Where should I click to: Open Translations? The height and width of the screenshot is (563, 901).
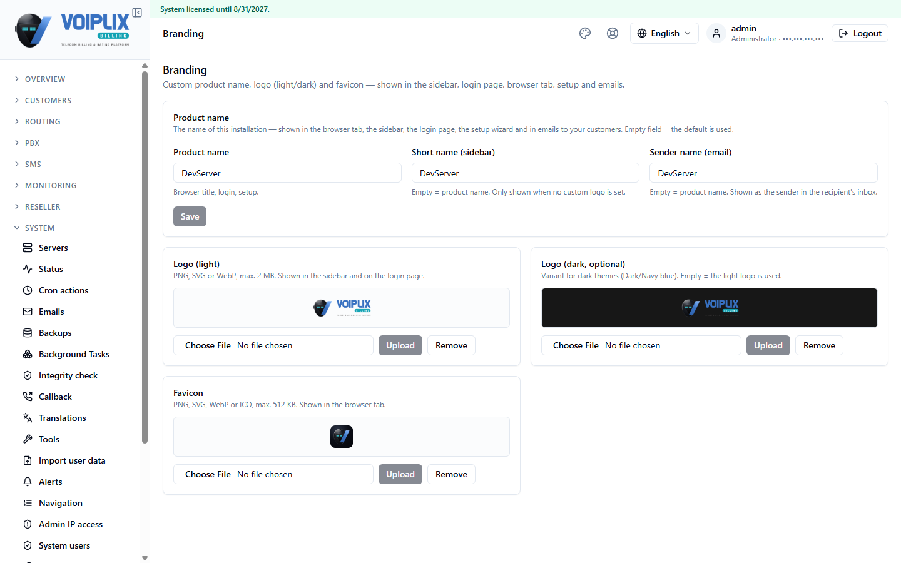(x=62, y=418)
